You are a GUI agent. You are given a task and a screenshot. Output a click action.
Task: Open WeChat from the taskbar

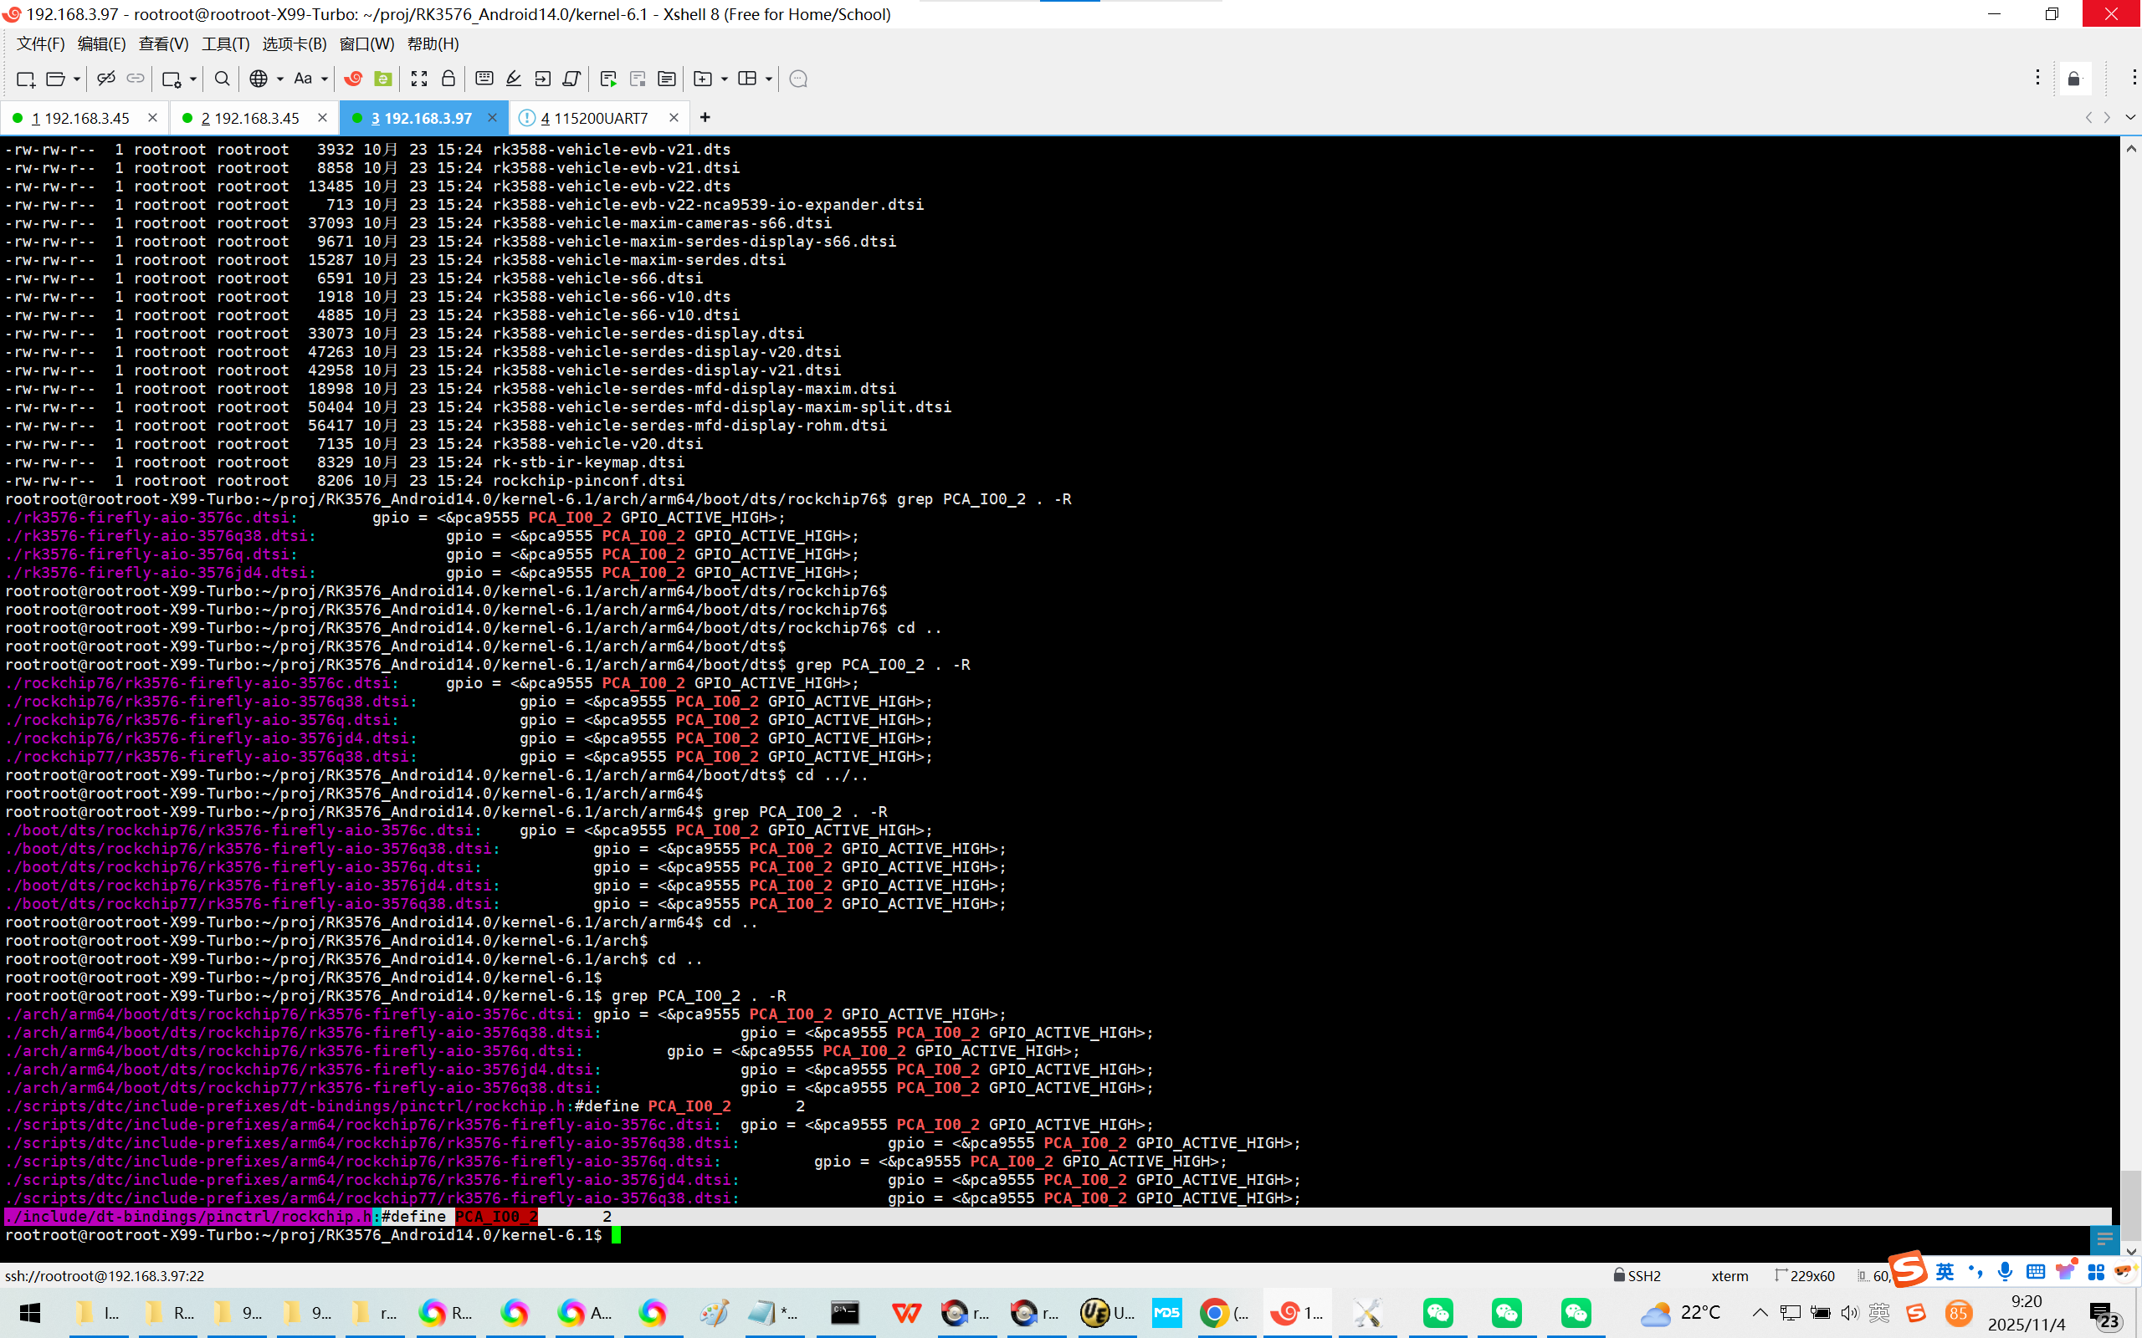pyautogui.click(x=1437, y=1313)
